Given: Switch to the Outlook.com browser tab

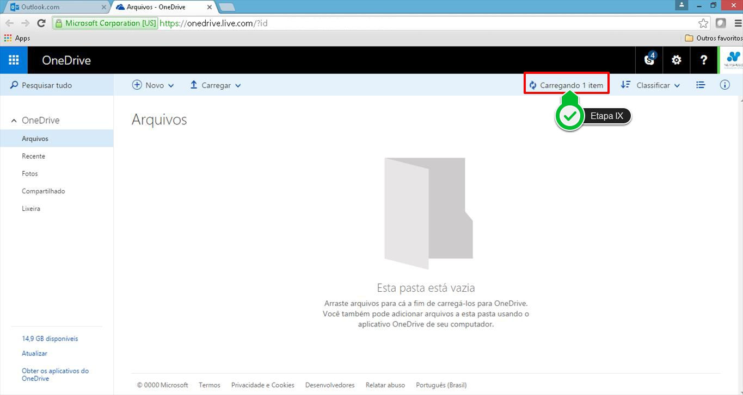Looking at the screenshot, I should [54, 7].
